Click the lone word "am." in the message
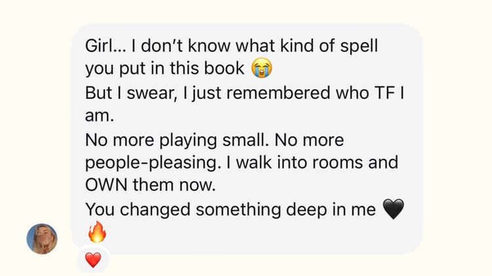492x276 pixels. 100,116
